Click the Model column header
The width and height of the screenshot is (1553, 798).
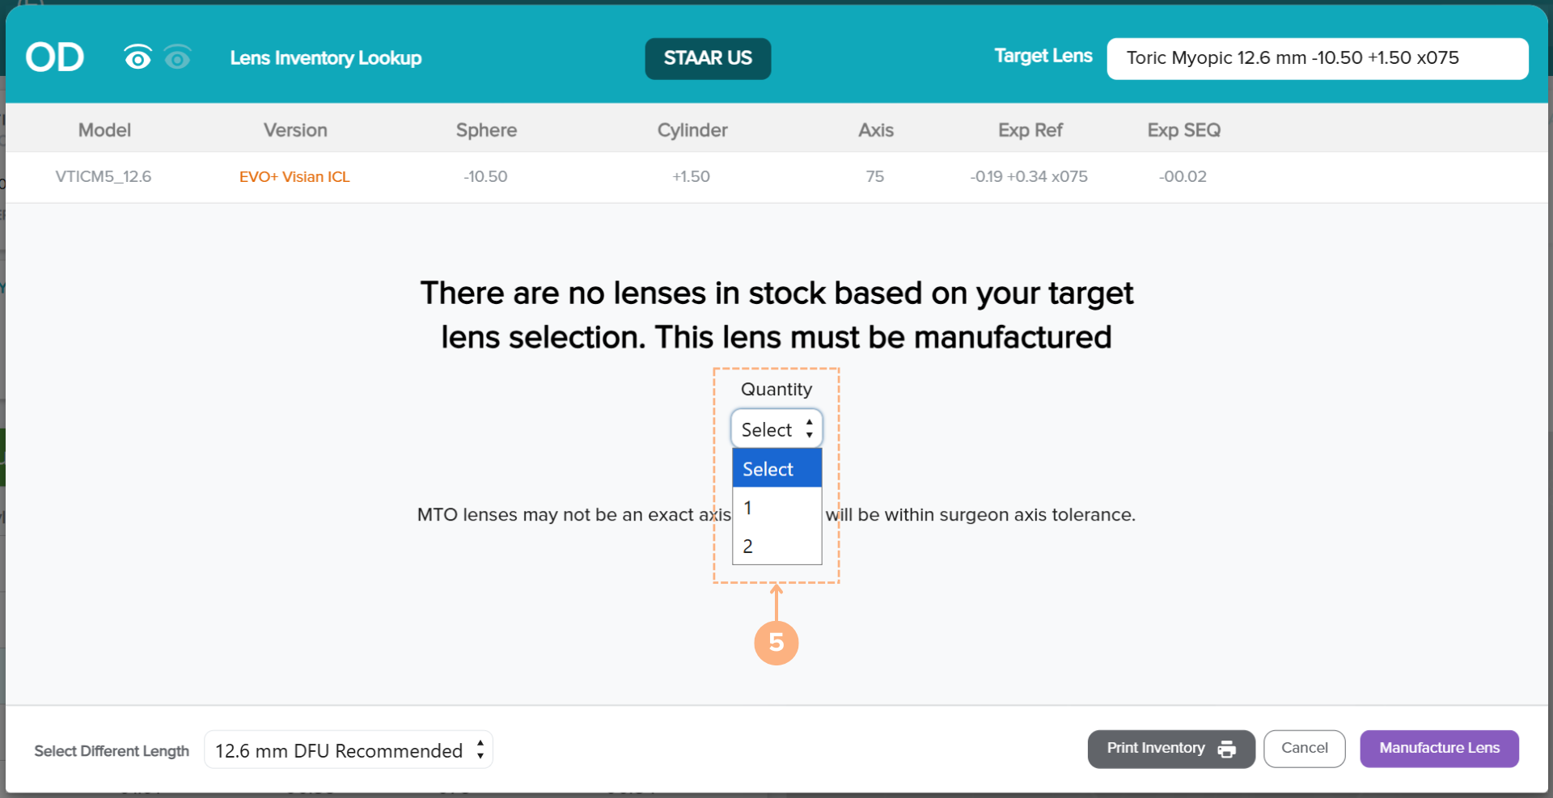point(104,130)
